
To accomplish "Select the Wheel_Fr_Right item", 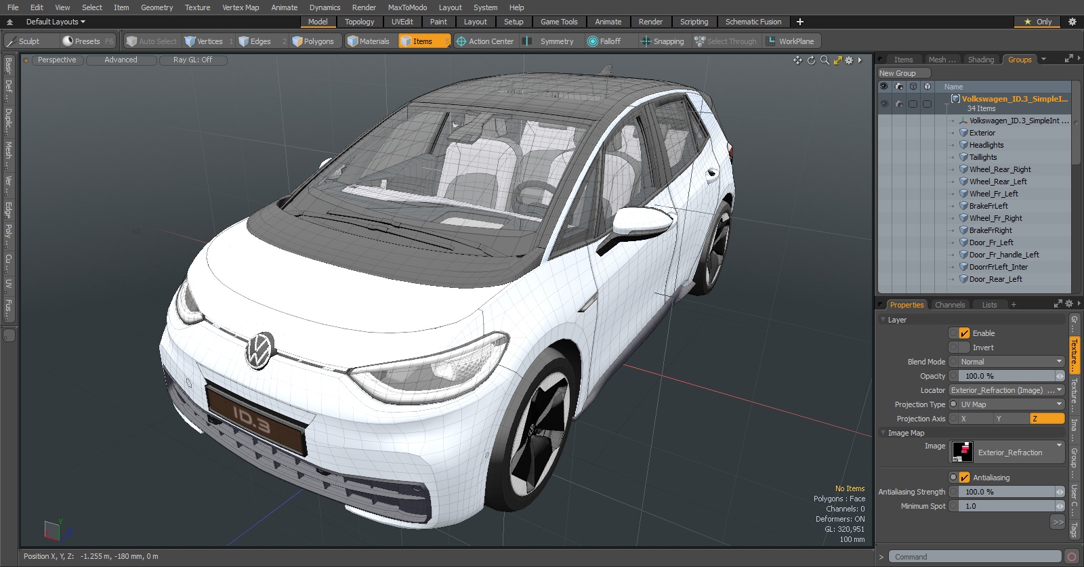I will tap(995, 218).
